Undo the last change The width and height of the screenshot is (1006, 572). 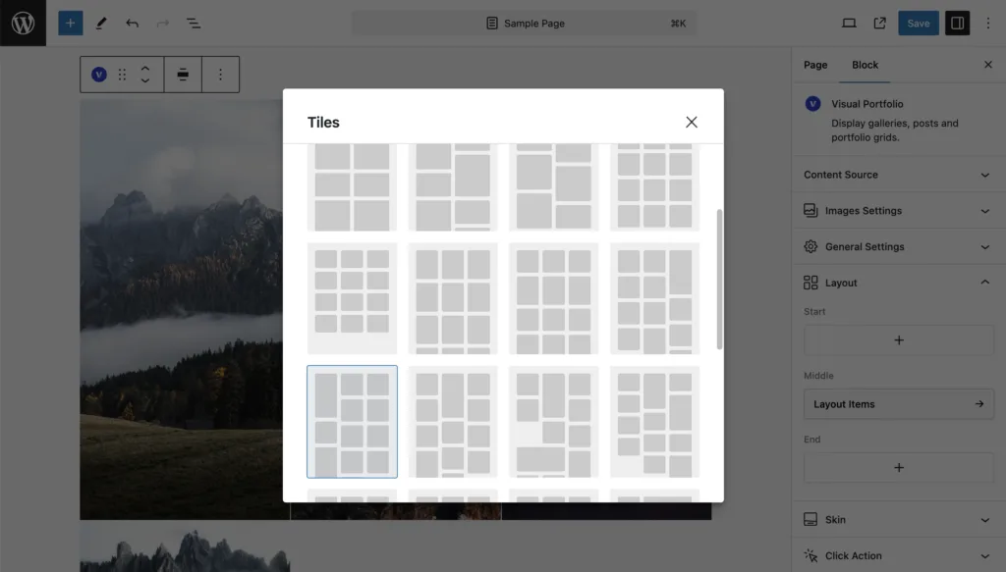coord(133,24)
